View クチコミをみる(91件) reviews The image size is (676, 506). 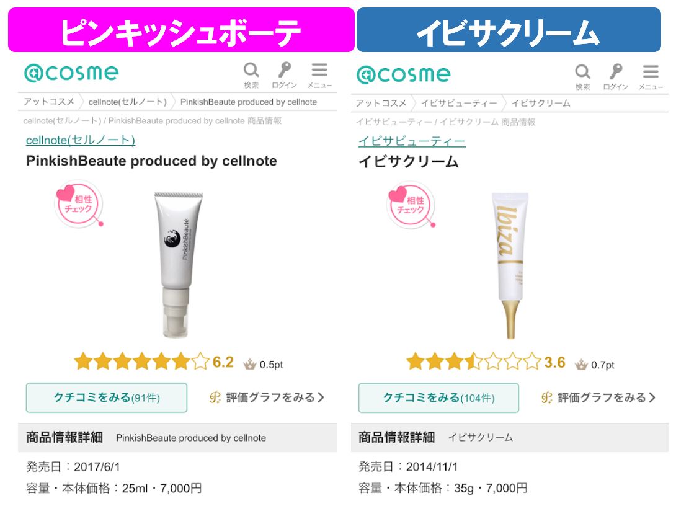(107, 397)
